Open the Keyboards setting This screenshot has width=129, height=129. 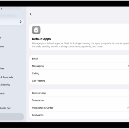79,115
